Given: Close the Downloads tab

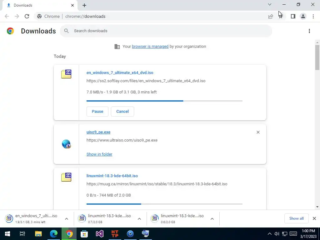Looking at the screenshot, I should pos(72,5).
